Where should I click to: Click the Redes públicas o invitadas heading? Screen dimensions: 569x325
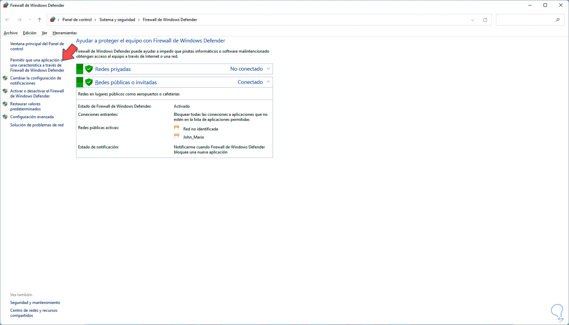click(x=126, y=82)
